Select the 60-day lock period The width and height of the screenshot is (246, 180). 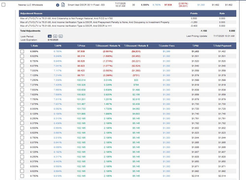click(61, 36)
